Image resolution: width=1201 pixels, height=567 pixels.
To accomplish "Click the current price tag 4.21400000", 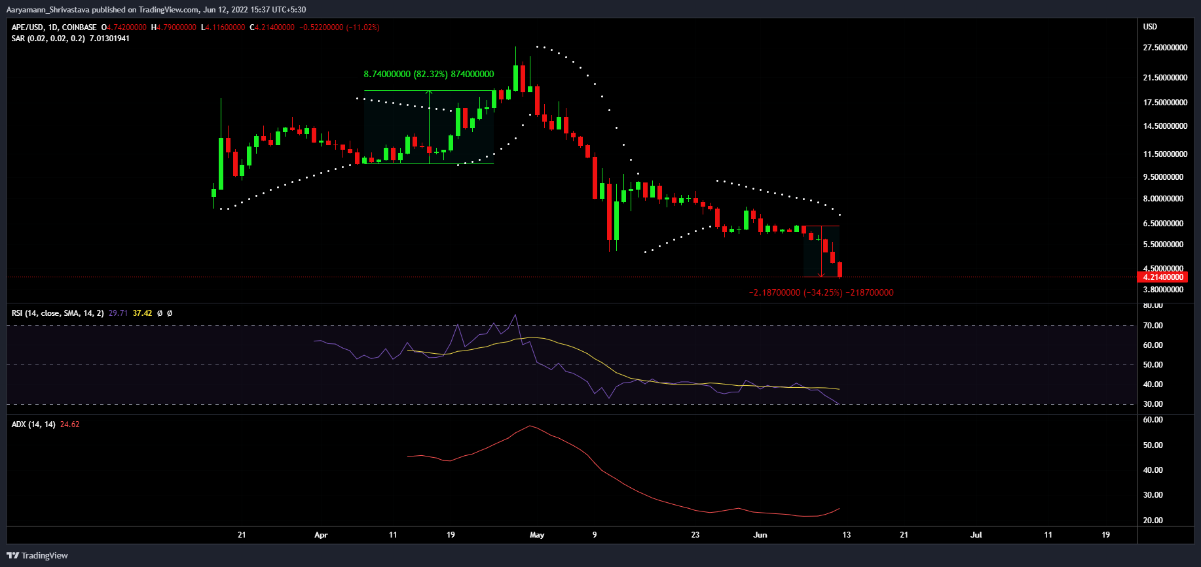I will 1164,277.
